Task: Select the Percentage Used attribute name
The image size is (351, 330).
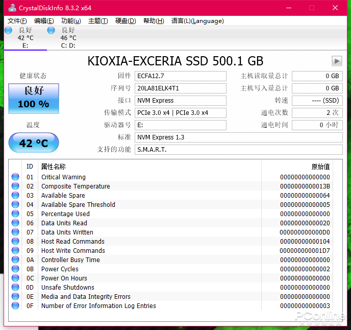Action: [65, 214]
